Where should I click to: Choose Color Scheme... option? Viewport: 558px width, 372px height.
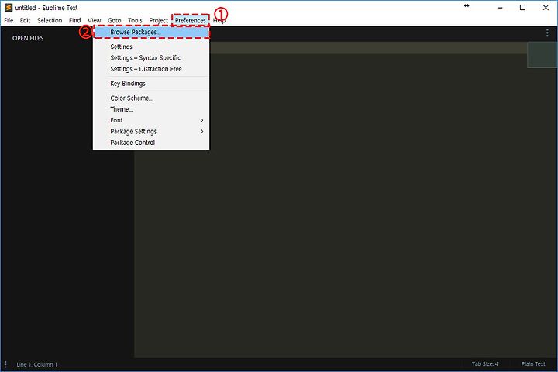click(x=151, y=98)
